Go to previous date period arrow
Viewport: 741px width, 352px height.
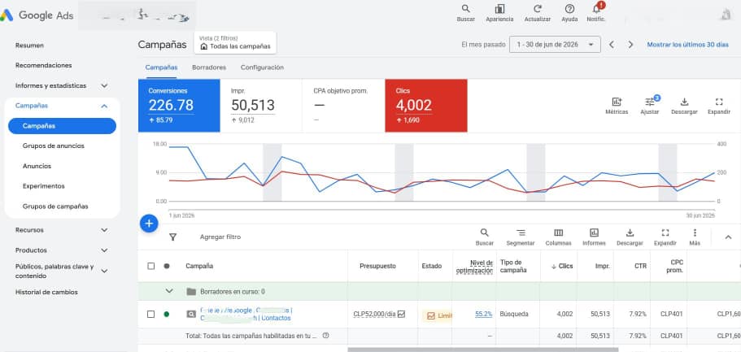tap(612, 45)
